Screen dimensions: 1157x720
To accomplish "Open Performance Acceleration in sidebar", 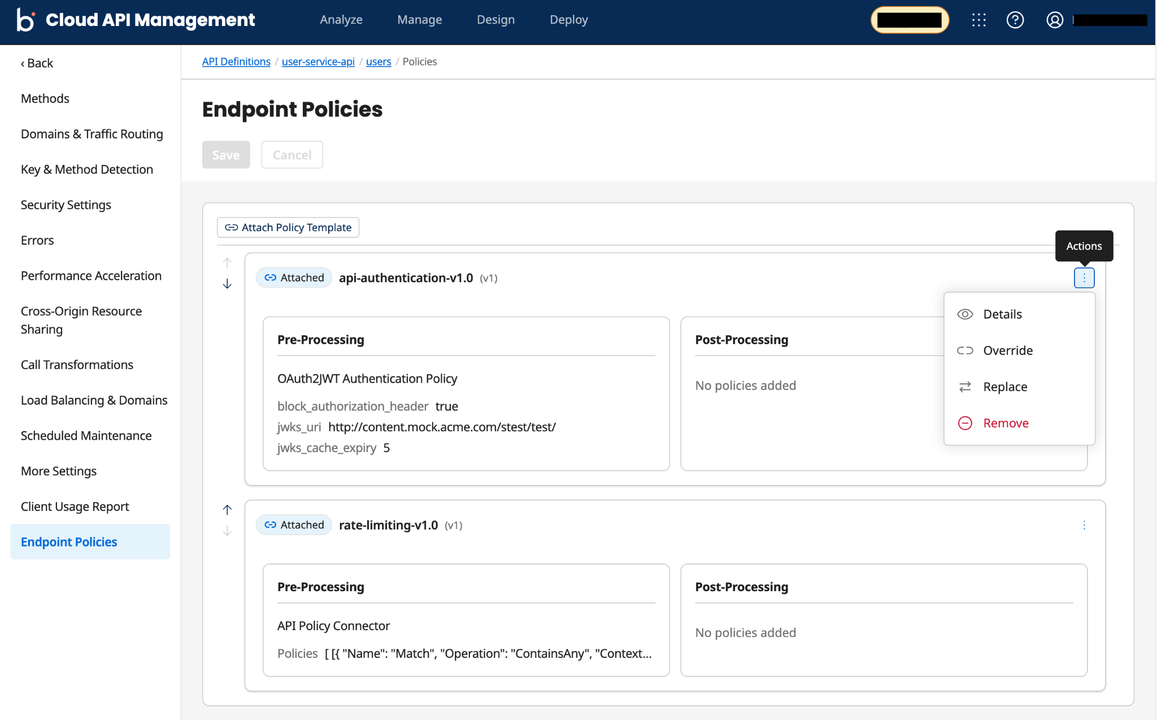I will click(x=90, y=276).
